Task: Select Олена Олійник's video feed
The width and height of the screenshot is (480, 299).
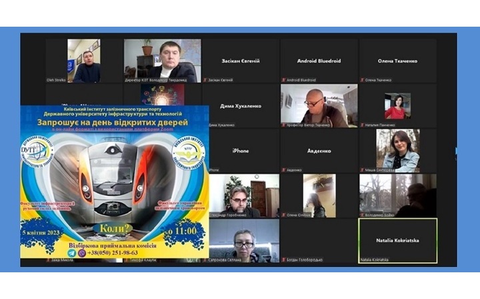Action: click(319, 196)
